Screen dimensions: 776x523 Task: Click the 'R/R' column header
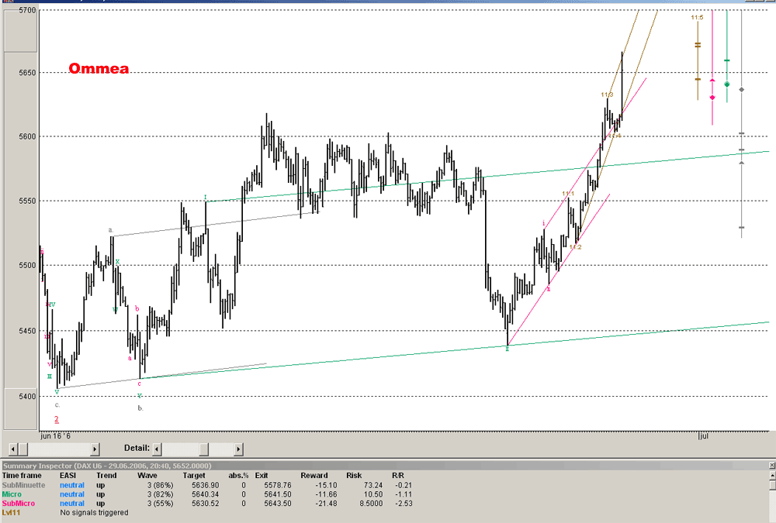coord(398,476)
